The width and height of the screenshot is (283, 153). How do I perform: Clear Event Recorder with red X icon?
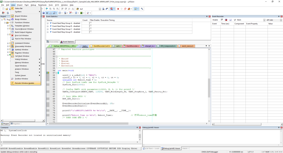point(226,20)
